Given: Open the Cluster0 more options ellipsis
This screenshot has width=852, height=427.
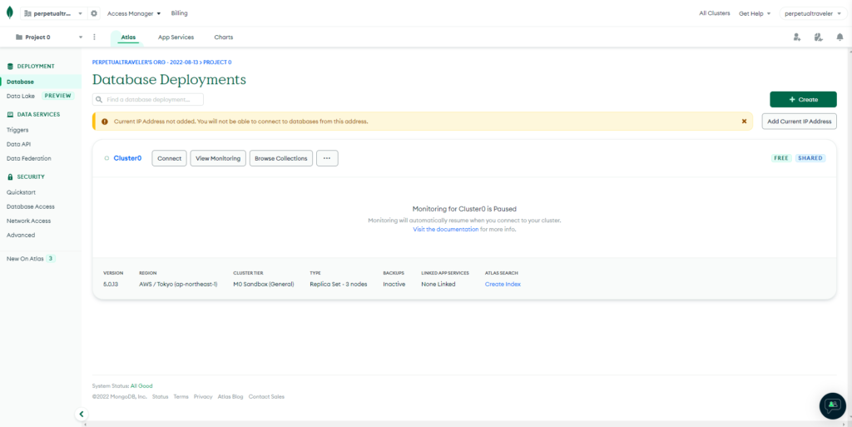Looking at the screenshot, I should (x=327, y=158).
